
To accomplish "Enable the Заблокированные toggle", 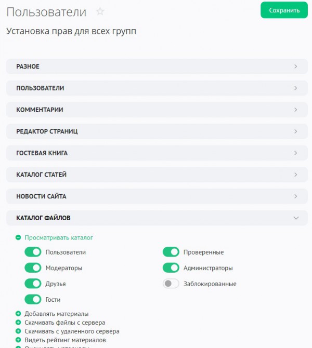I will point(171,284).
